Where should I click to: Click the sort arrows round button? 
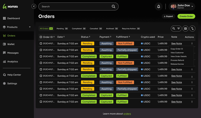point(192,28)
